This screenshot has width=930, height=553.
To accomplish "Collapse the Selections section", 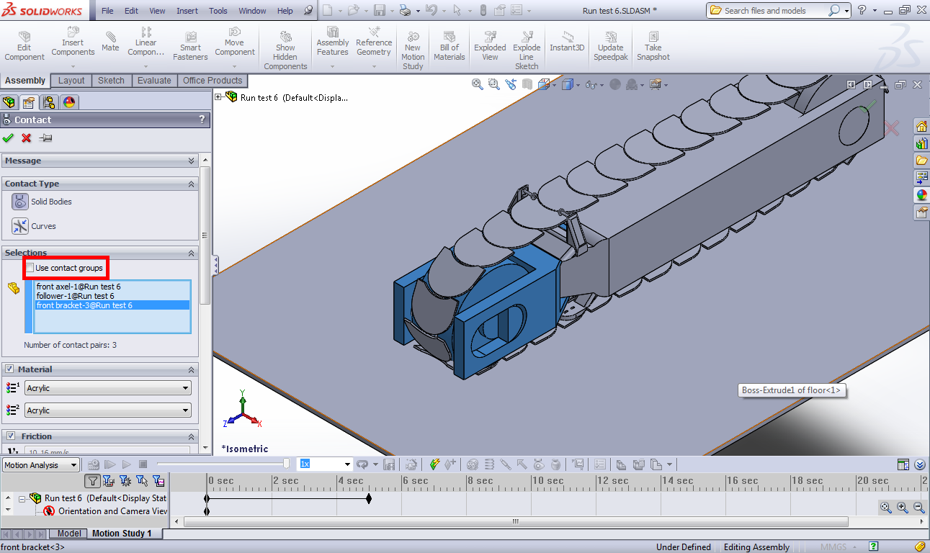I will [x=191, y=253].
